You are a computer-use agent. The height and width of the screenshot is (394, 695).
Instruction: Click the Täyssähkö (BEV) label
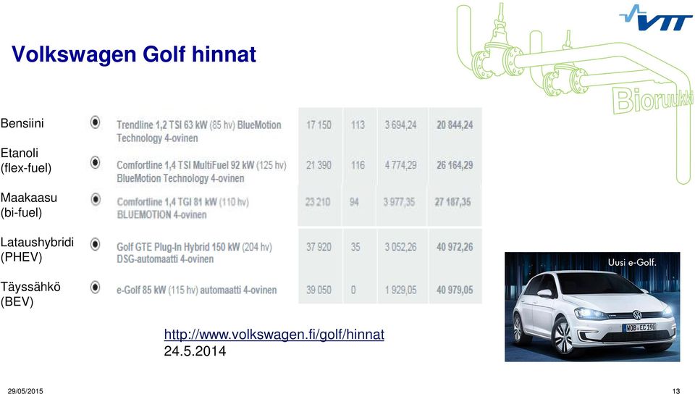(30, 294)
